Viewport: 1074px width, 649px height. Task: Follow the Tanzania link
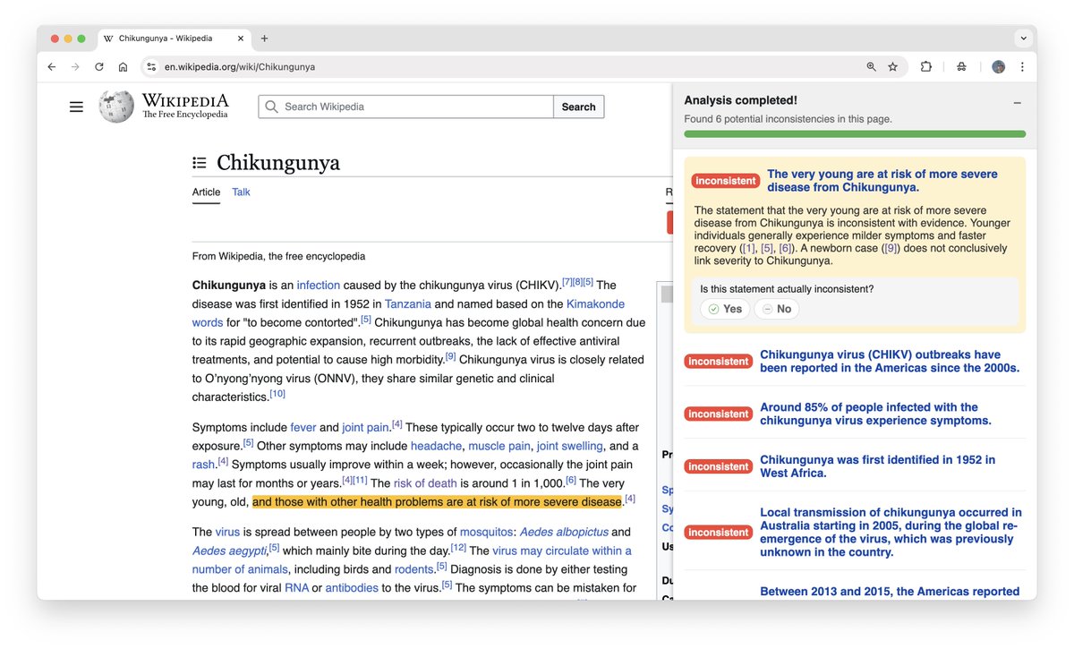point(408,304)
